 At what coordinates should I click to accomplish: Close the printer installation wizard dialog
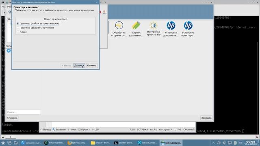tap(97, 2)
